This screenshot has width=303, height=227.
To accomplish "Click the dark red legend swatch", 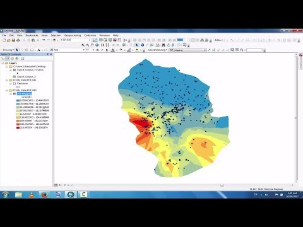I will (18, 127).
